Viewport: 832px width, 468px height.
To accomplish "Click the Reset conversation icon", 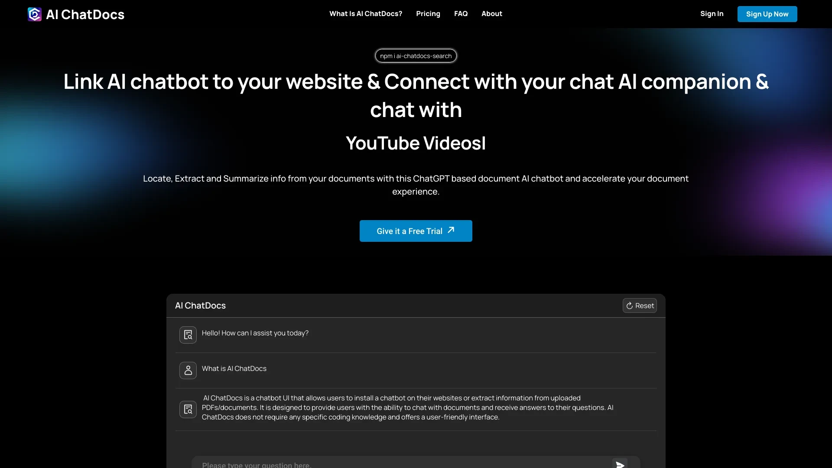I will pos(629,305).
